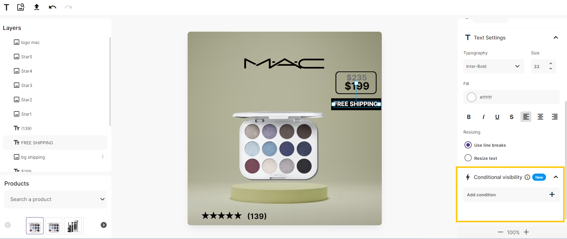Right align the text

[x=555, y=117]
